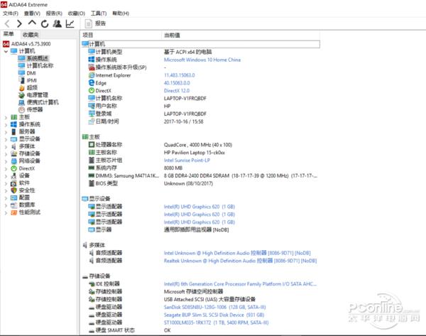Refresh the report with the Refresh icon
Viewport: 426px width, 336px height.
coord(45,24)
